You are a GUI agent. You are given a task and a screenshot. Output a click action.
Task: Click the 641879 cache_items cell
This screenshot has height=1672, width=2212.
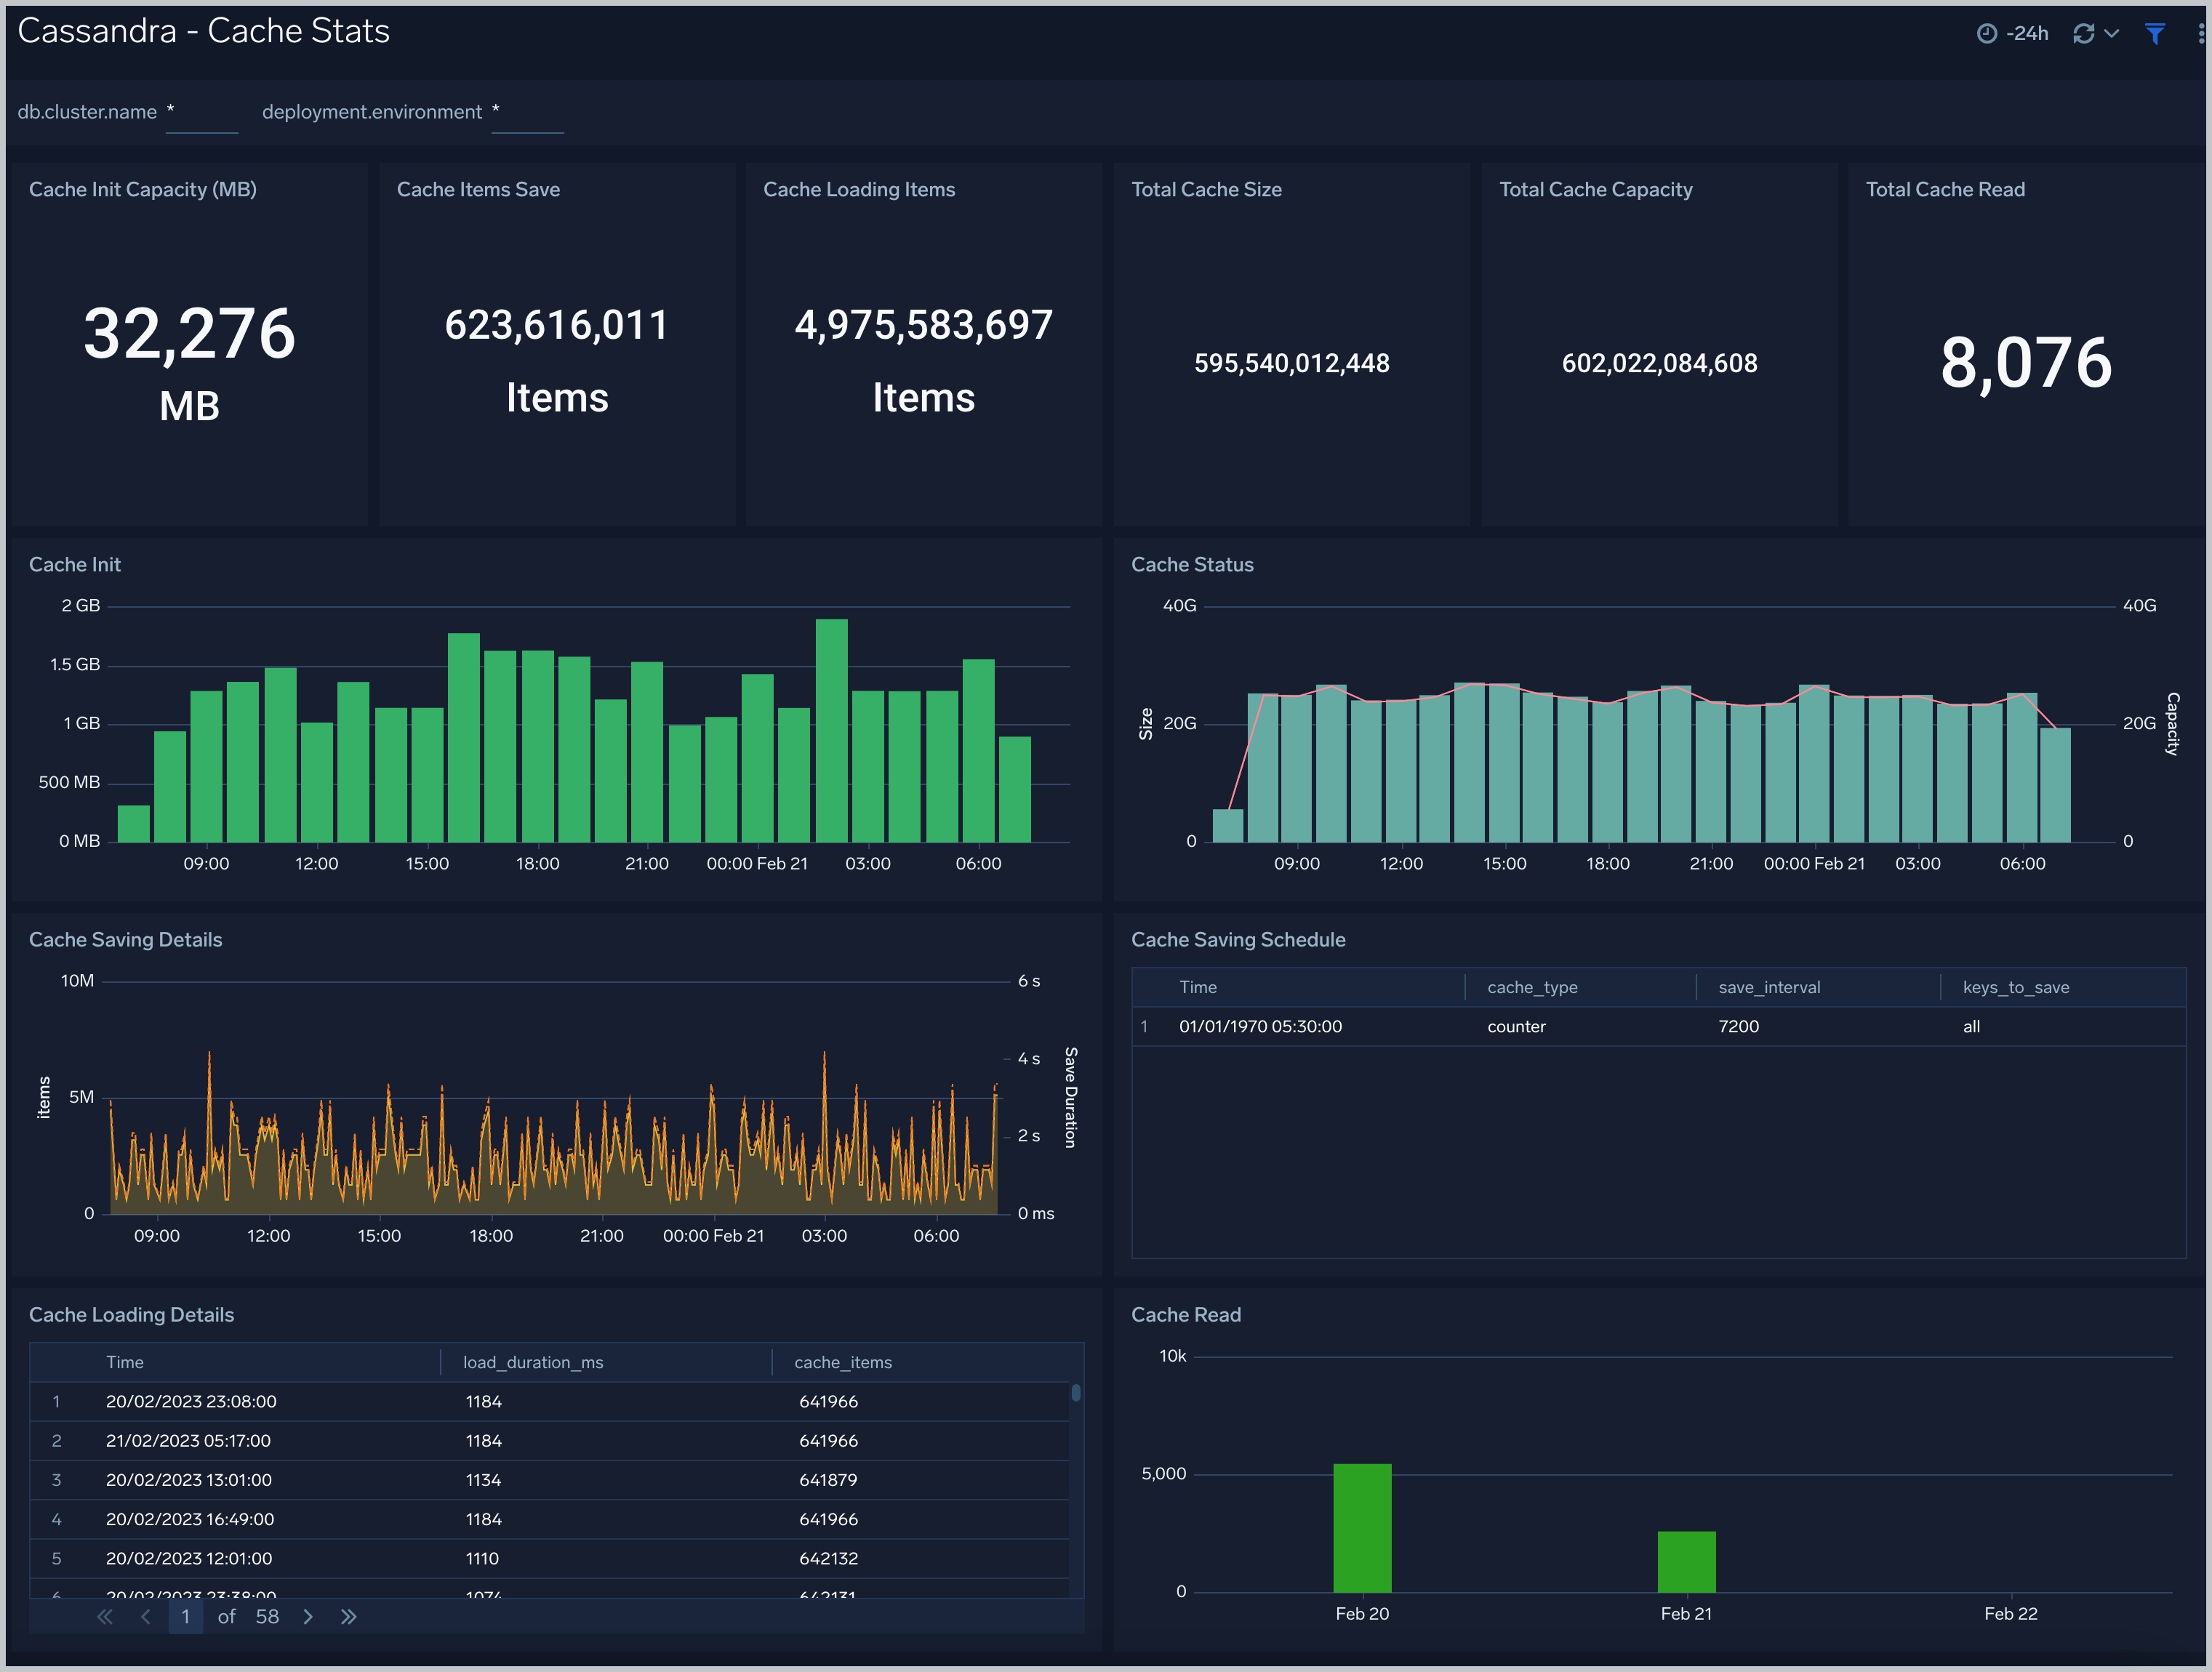pos(828,1480)
